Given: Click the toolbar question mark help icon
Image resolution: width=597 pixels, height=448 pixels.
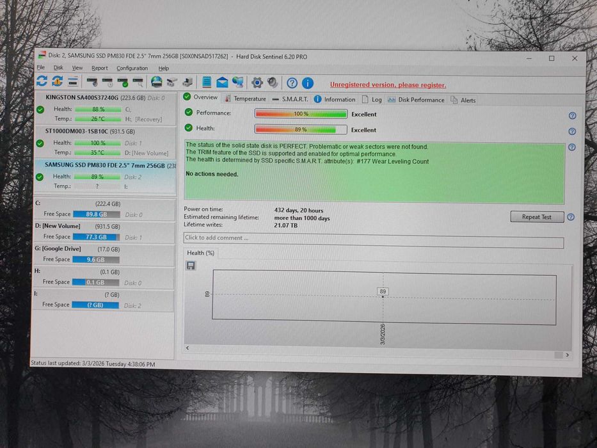Looking at the screenshot, I should click(x=292, y=83).
